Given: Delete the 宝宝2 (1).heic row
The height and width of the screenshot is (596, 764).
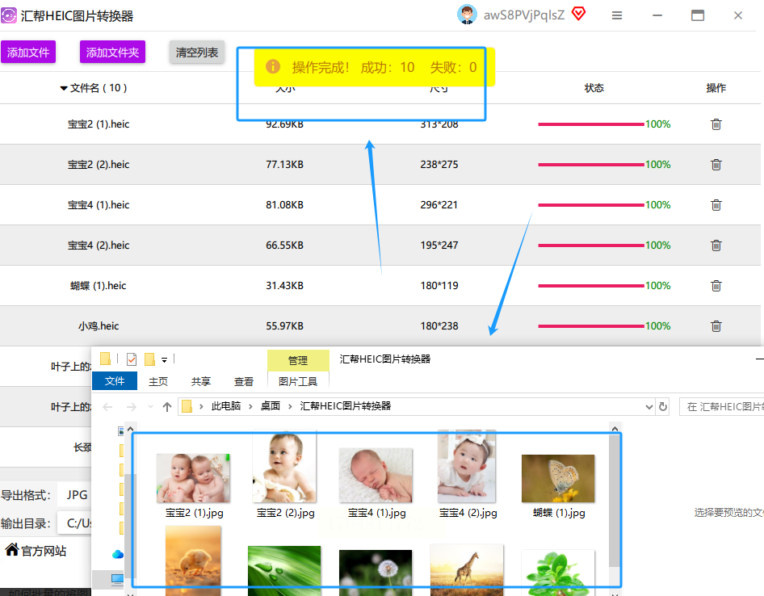Looking at the screenshot, I should [x=716, y=124].
